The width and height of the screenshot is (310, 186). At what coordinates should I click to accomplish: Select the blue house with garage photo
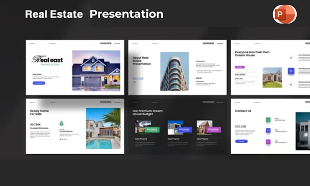coord(96,70)
